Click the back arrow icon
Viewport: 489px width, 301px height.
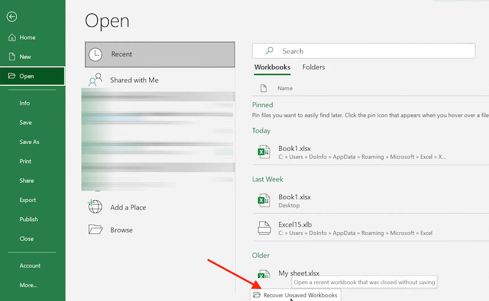[12, 16]
